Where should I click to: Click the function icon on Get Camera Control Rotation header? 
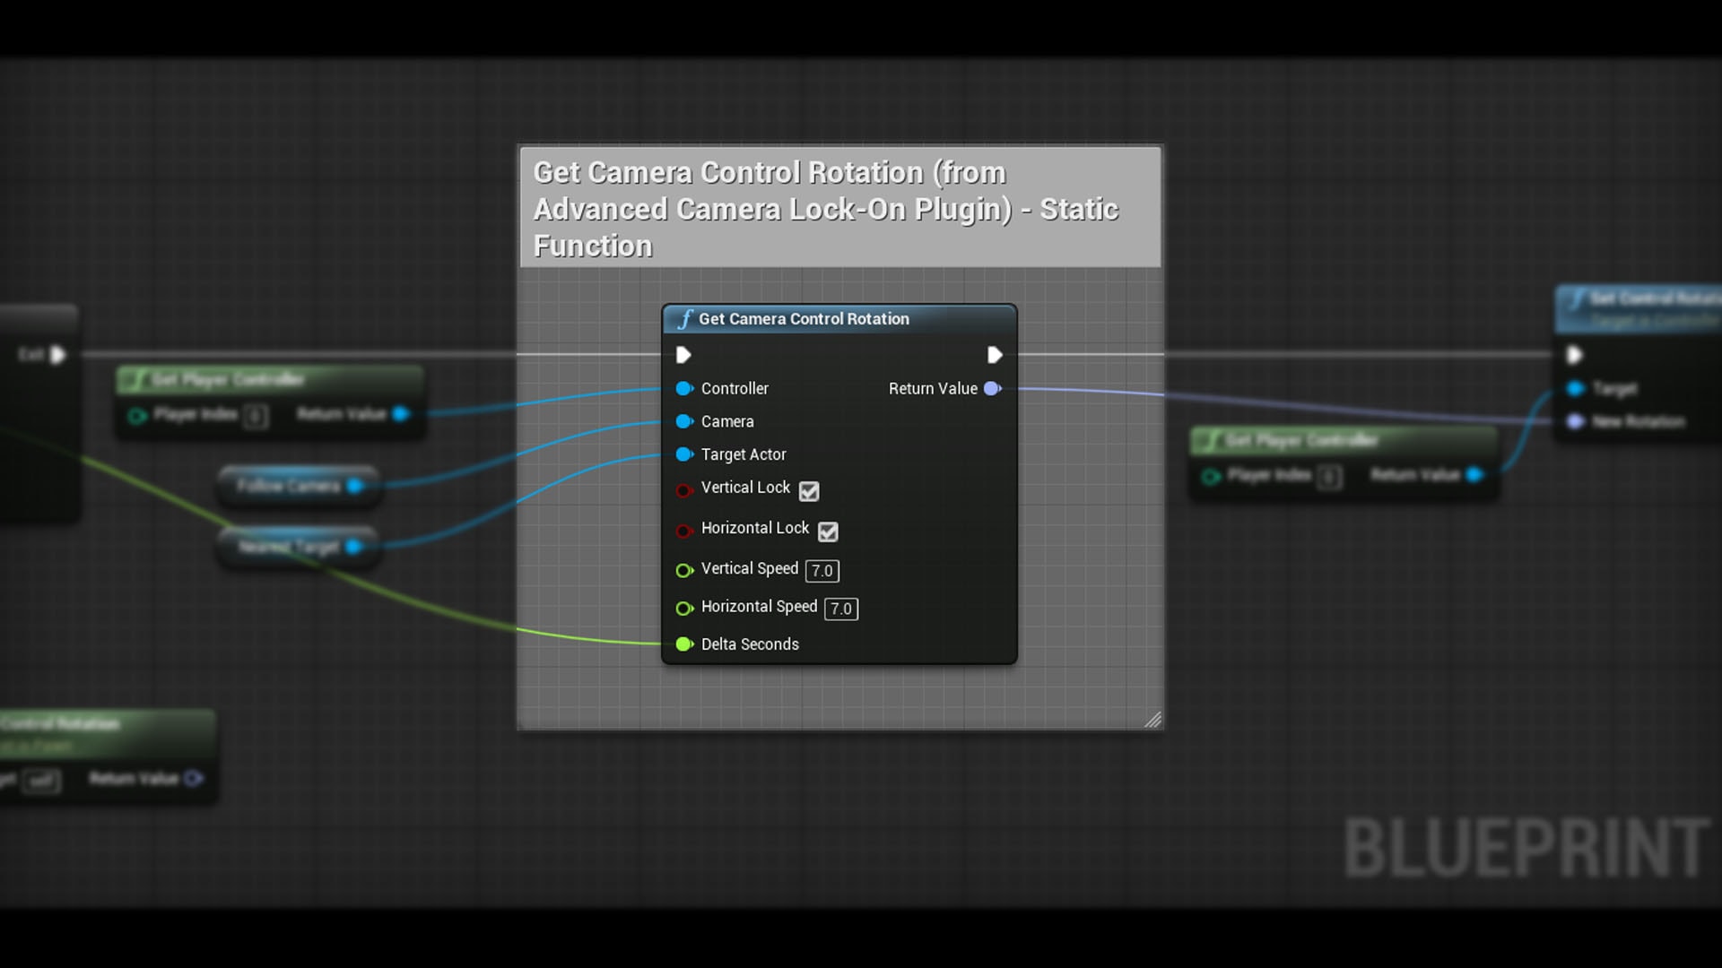pyautogui.click(x=685, y=318)
